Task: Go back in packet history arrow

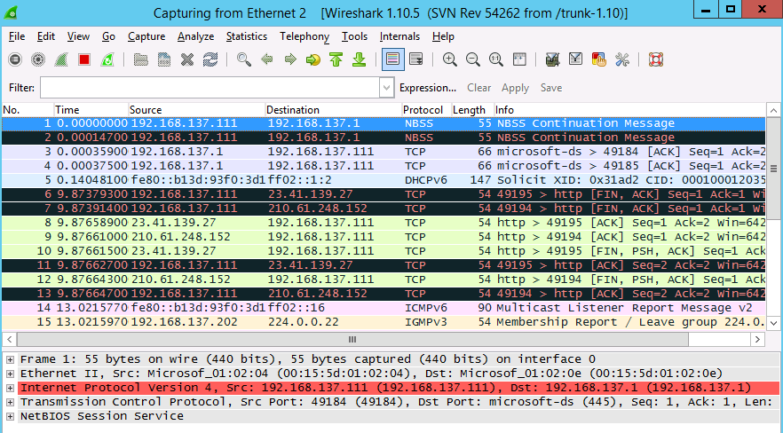Action: click(x=266, y=59)
